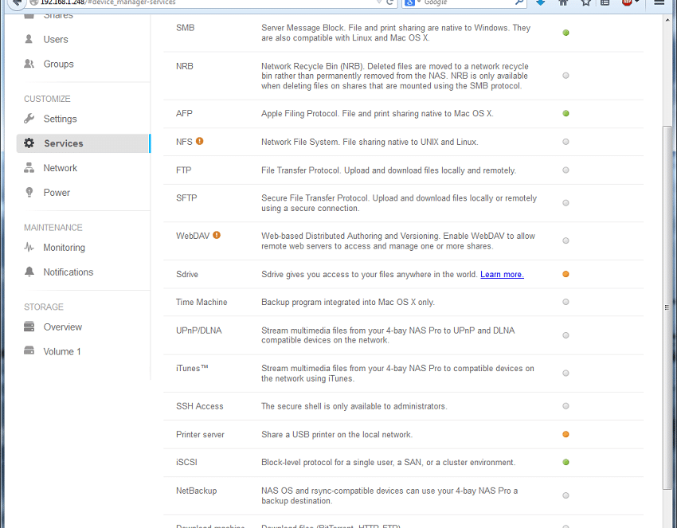The width and height of the screenshot is (677, 528).
Task: Click the Services gear icon
Action: (29, 143)
